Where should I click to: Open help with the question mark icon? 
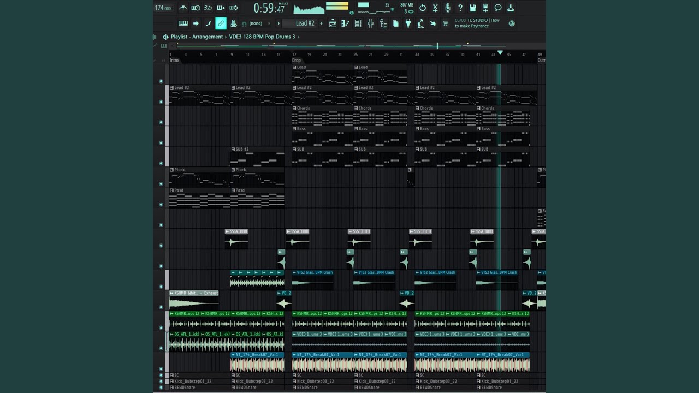tap(460, 8)
